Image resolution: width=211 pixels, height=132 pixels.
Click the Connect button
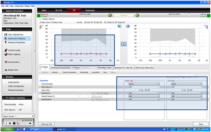point(123,15)
